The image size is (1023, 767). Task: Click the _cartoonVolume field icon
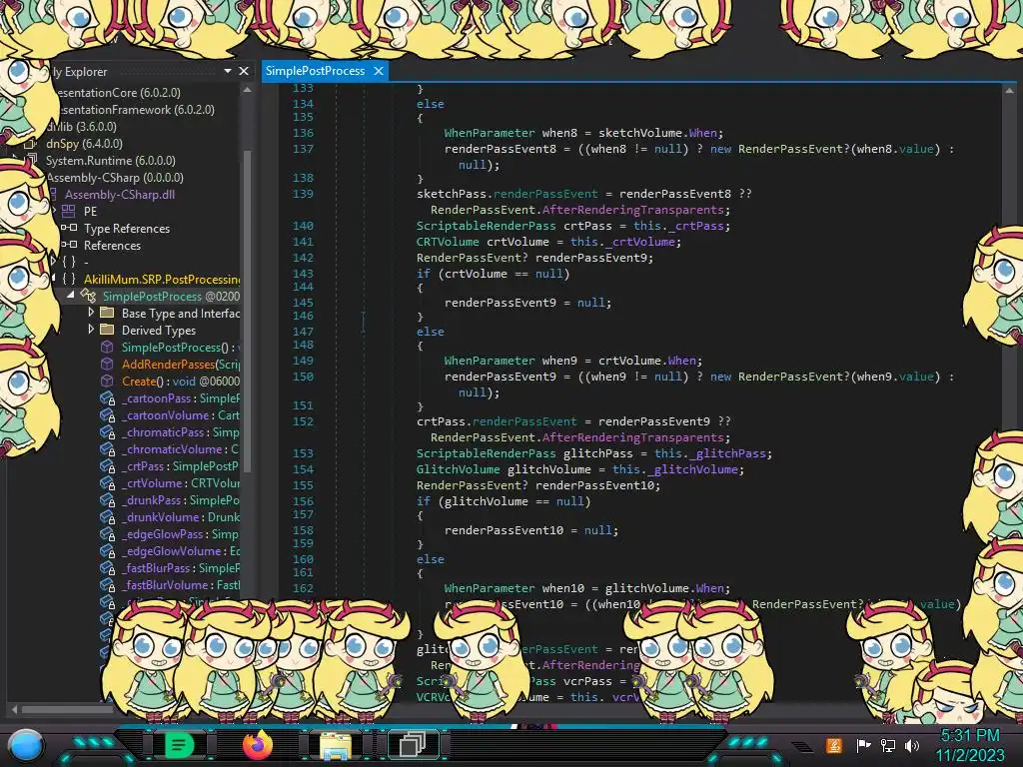coord(108,415)
